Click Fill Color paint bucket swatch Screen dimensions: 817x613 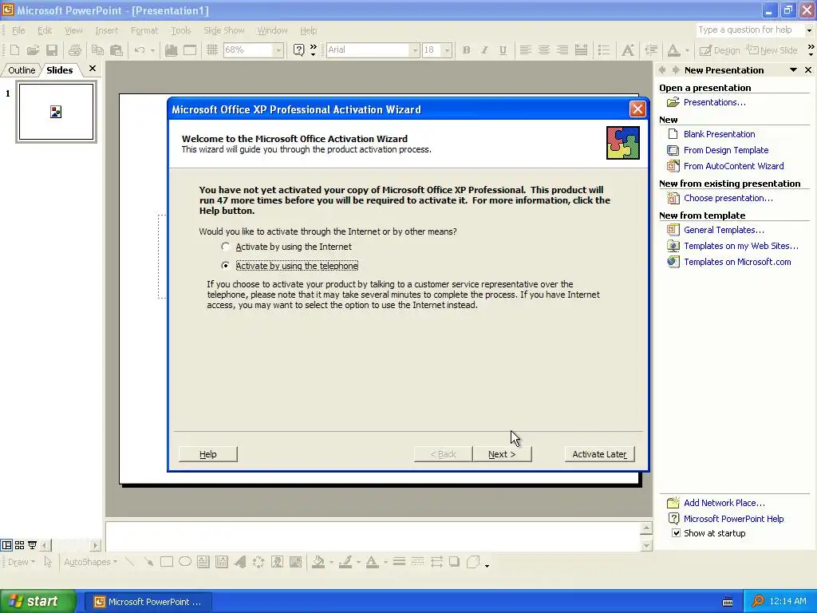pos(318,562)
